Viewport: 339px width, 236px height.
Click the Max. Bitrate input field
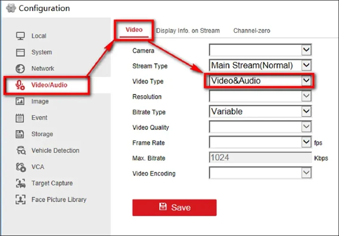tap(260, 158)
